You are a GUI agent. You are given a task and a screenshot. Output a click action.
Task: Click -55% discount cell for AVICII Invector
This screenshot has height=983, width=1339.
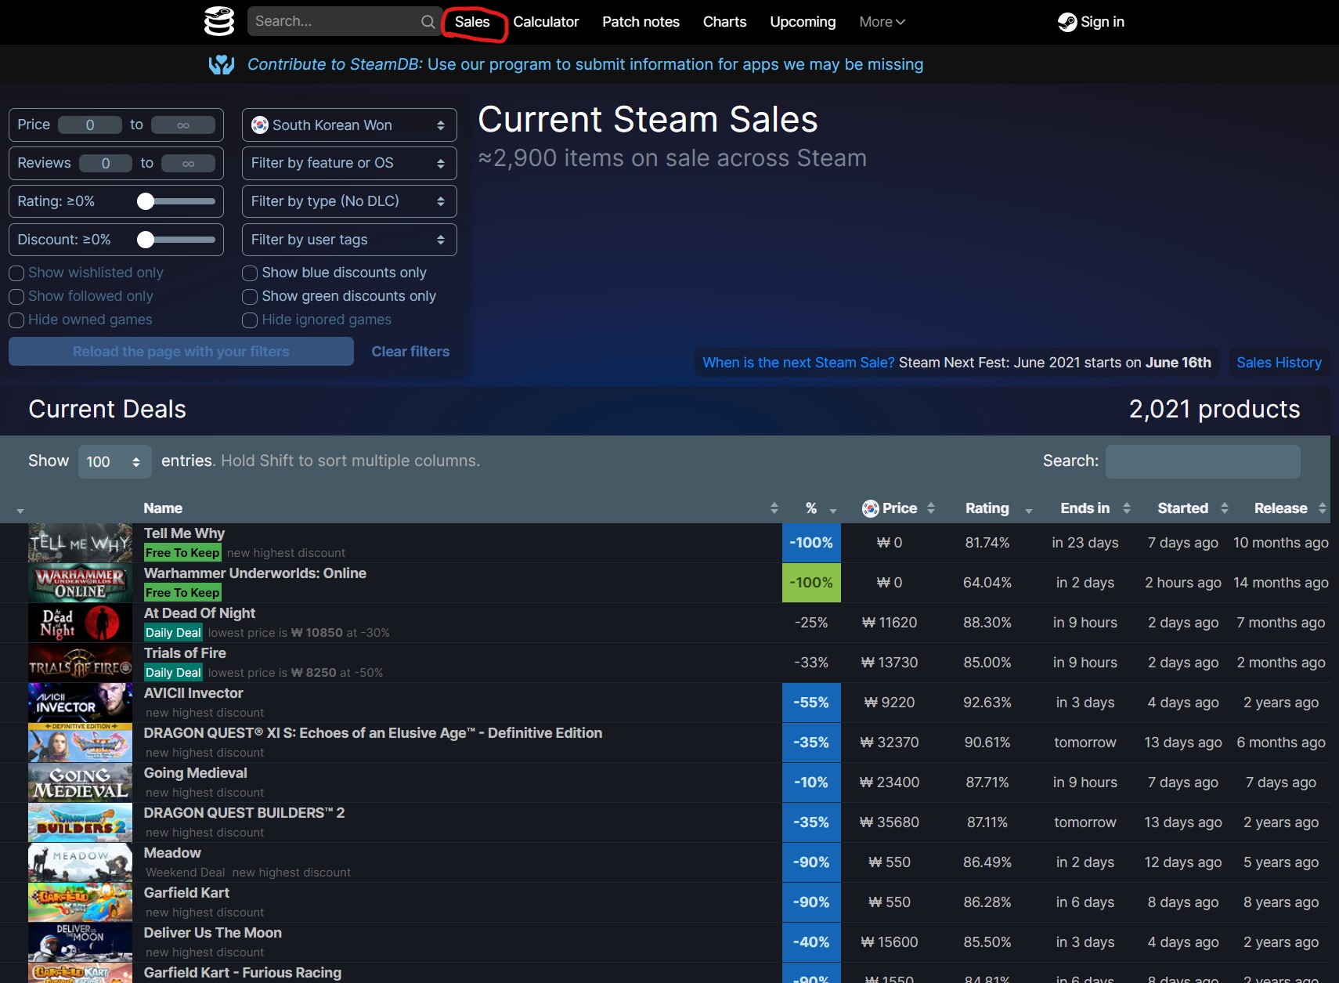coord(811,703)
